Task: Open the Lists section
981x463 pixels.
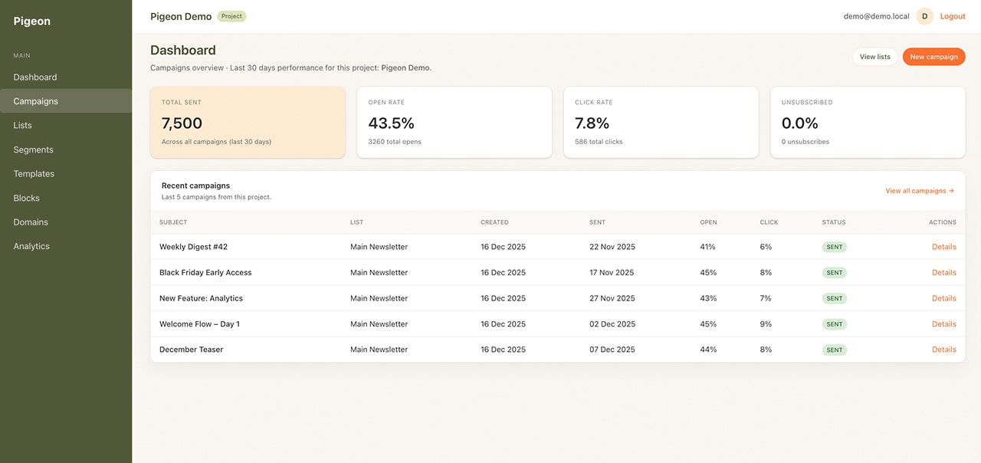Action: 21,125
